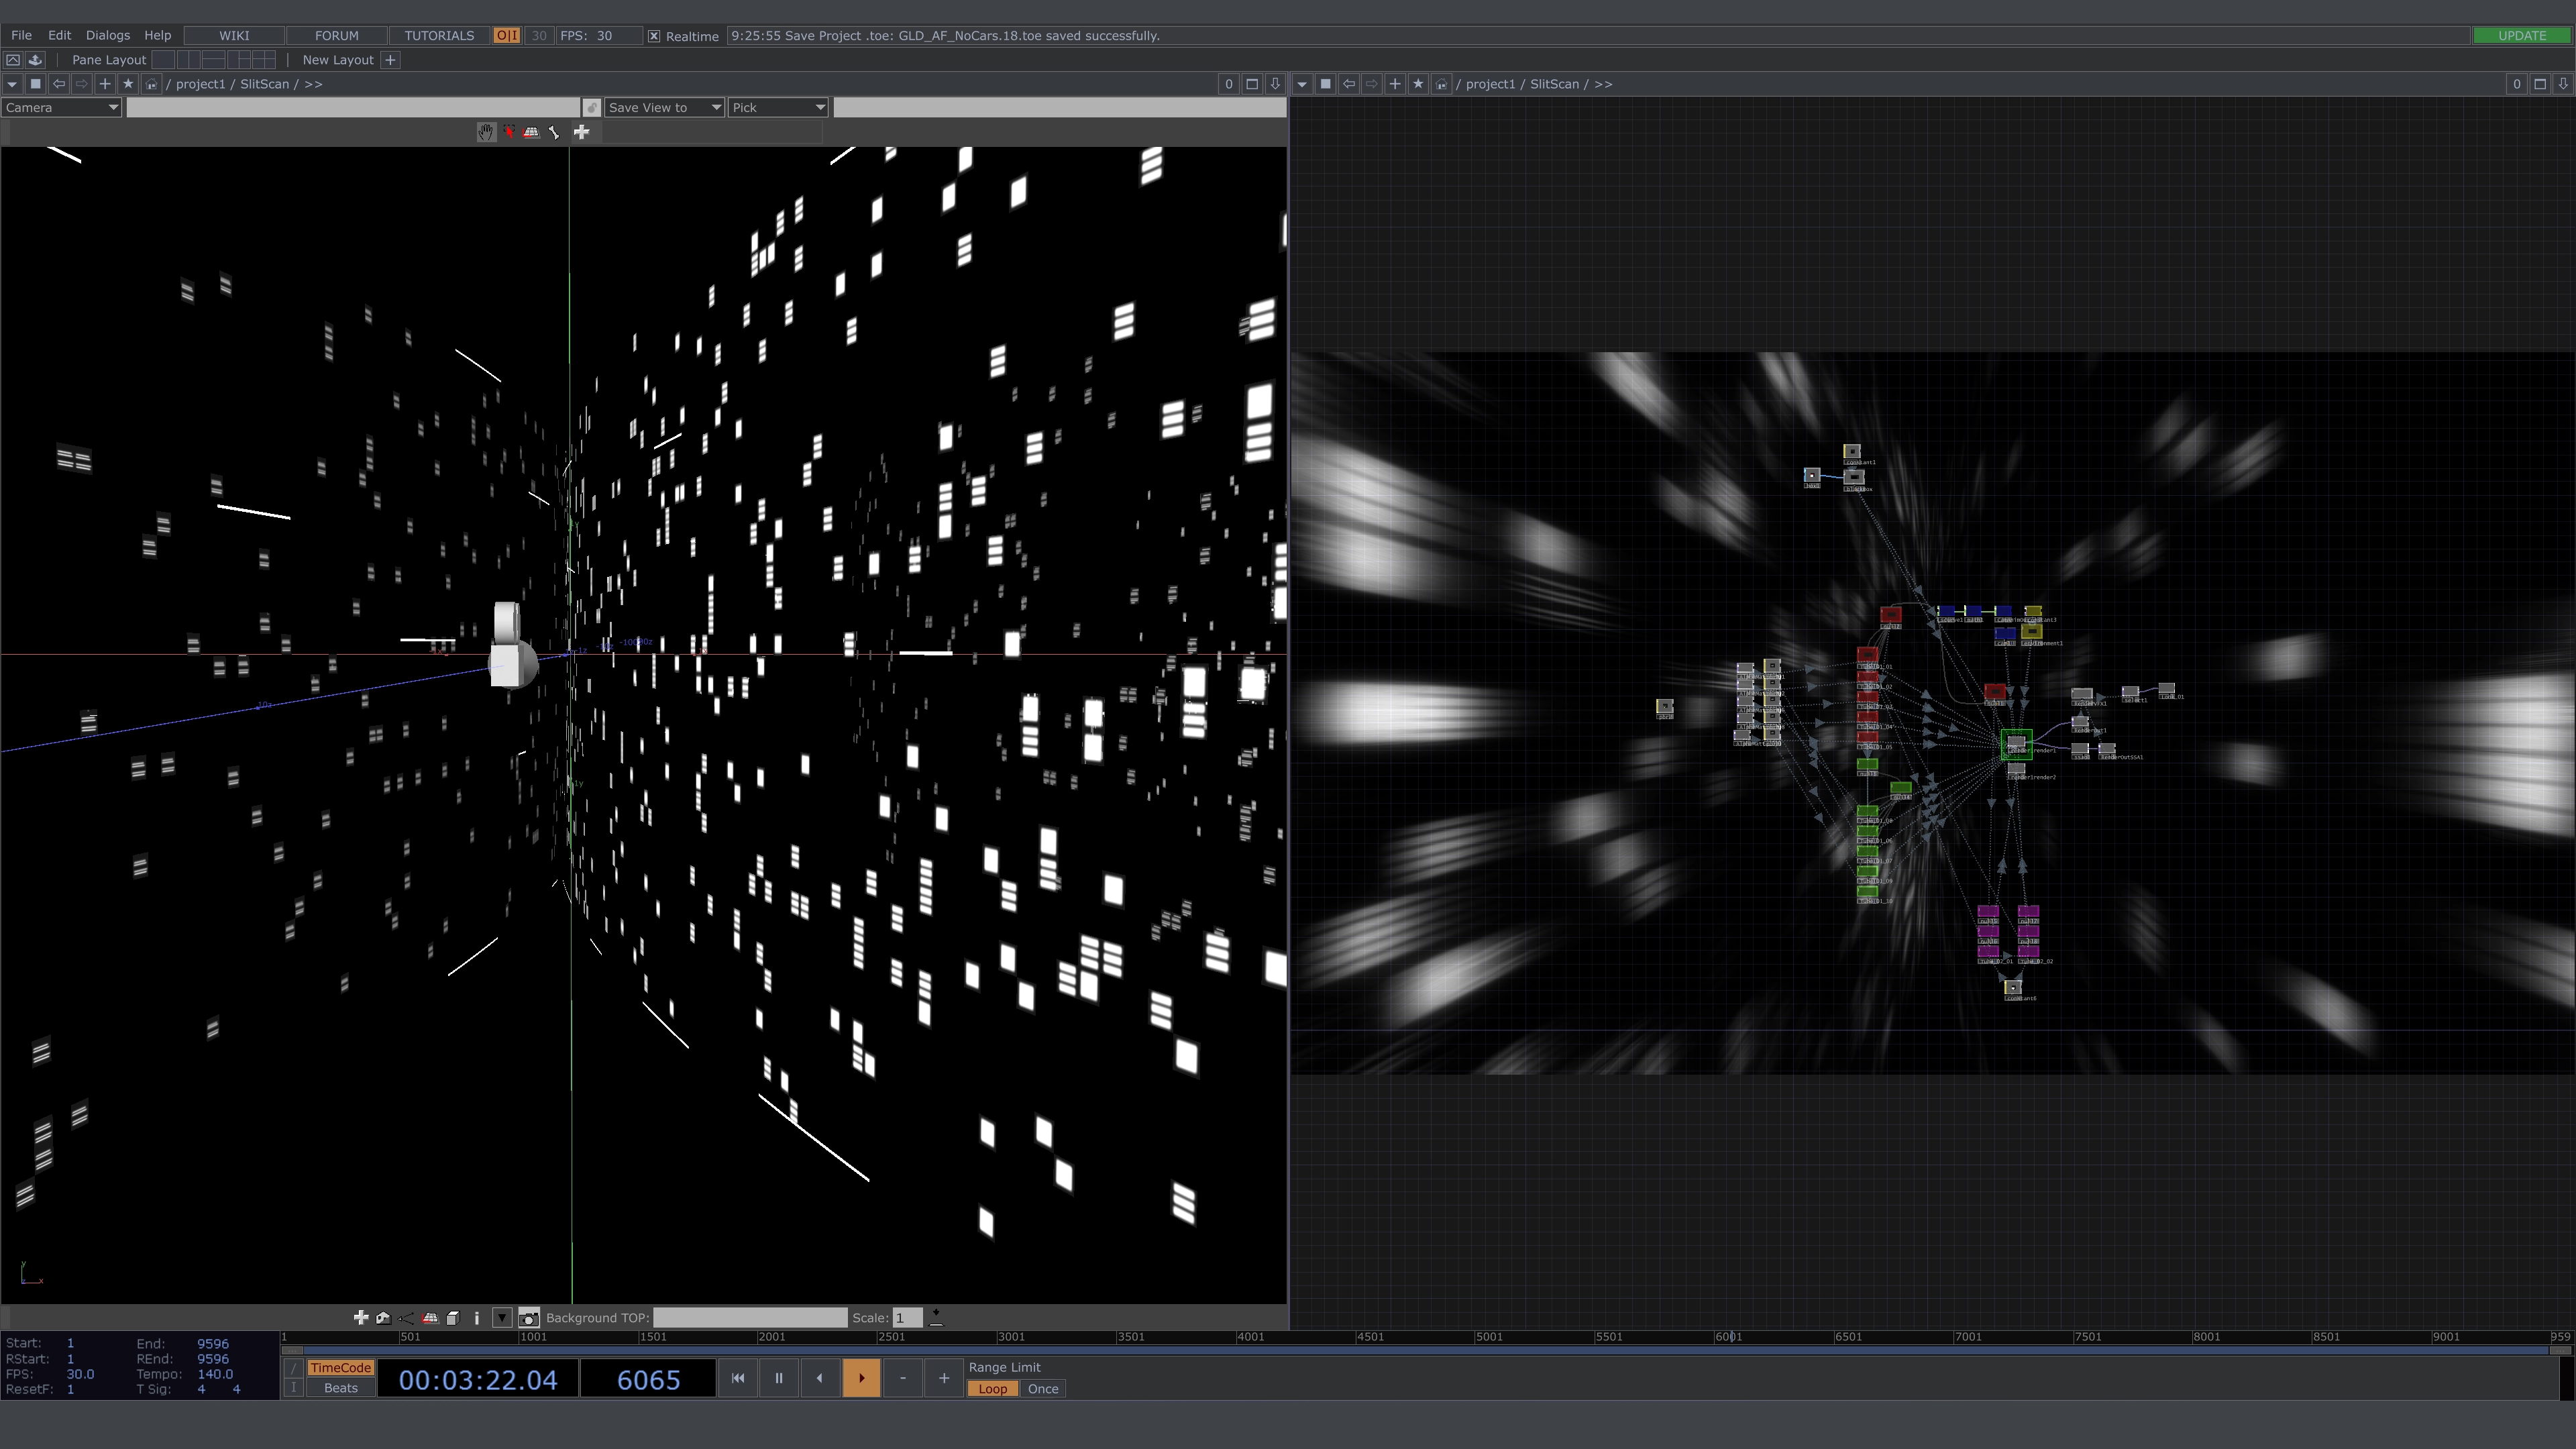Select the red arrow select tool
This screenshot has width=2576, height=1449.
click(509, 132)
